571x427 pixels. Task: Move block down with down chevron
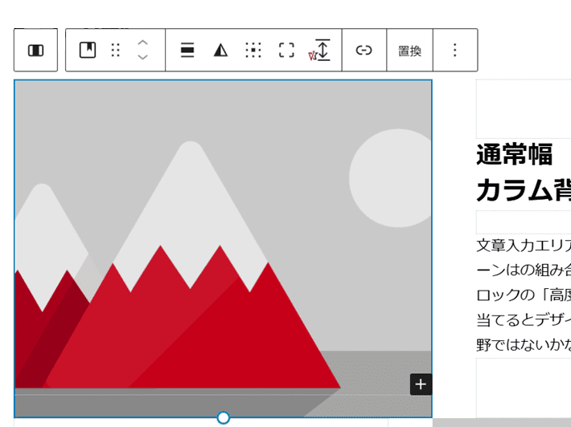pyautogui.click(x=143, y=57)
